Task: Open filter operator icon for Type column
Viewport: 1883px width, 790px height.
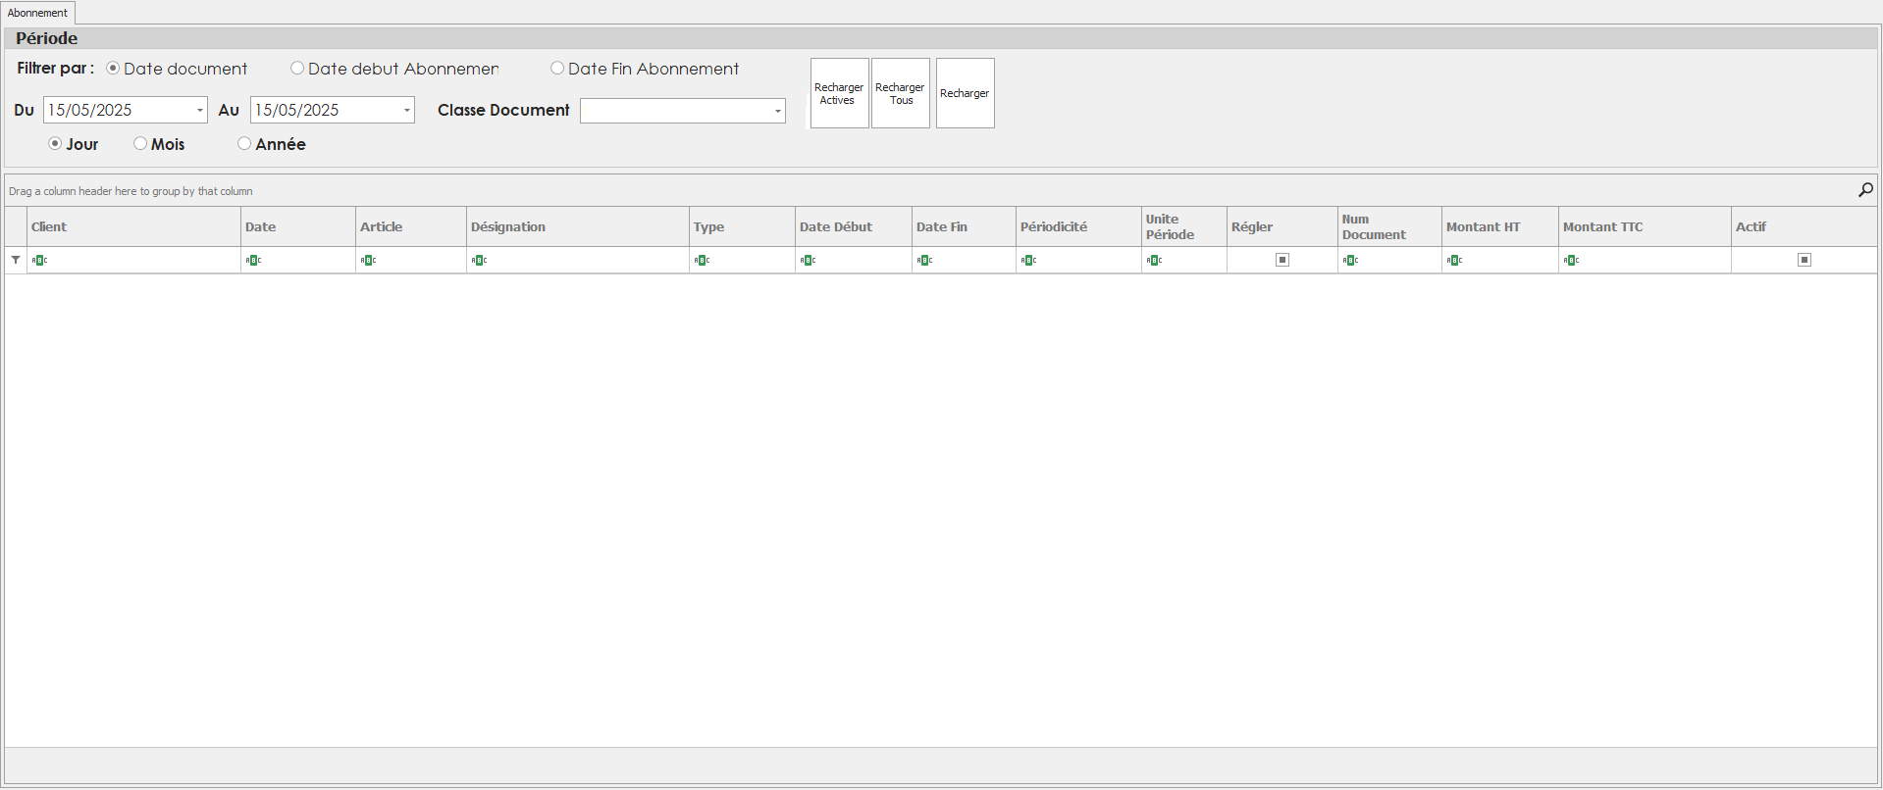Action: click(x=702, y=261)
